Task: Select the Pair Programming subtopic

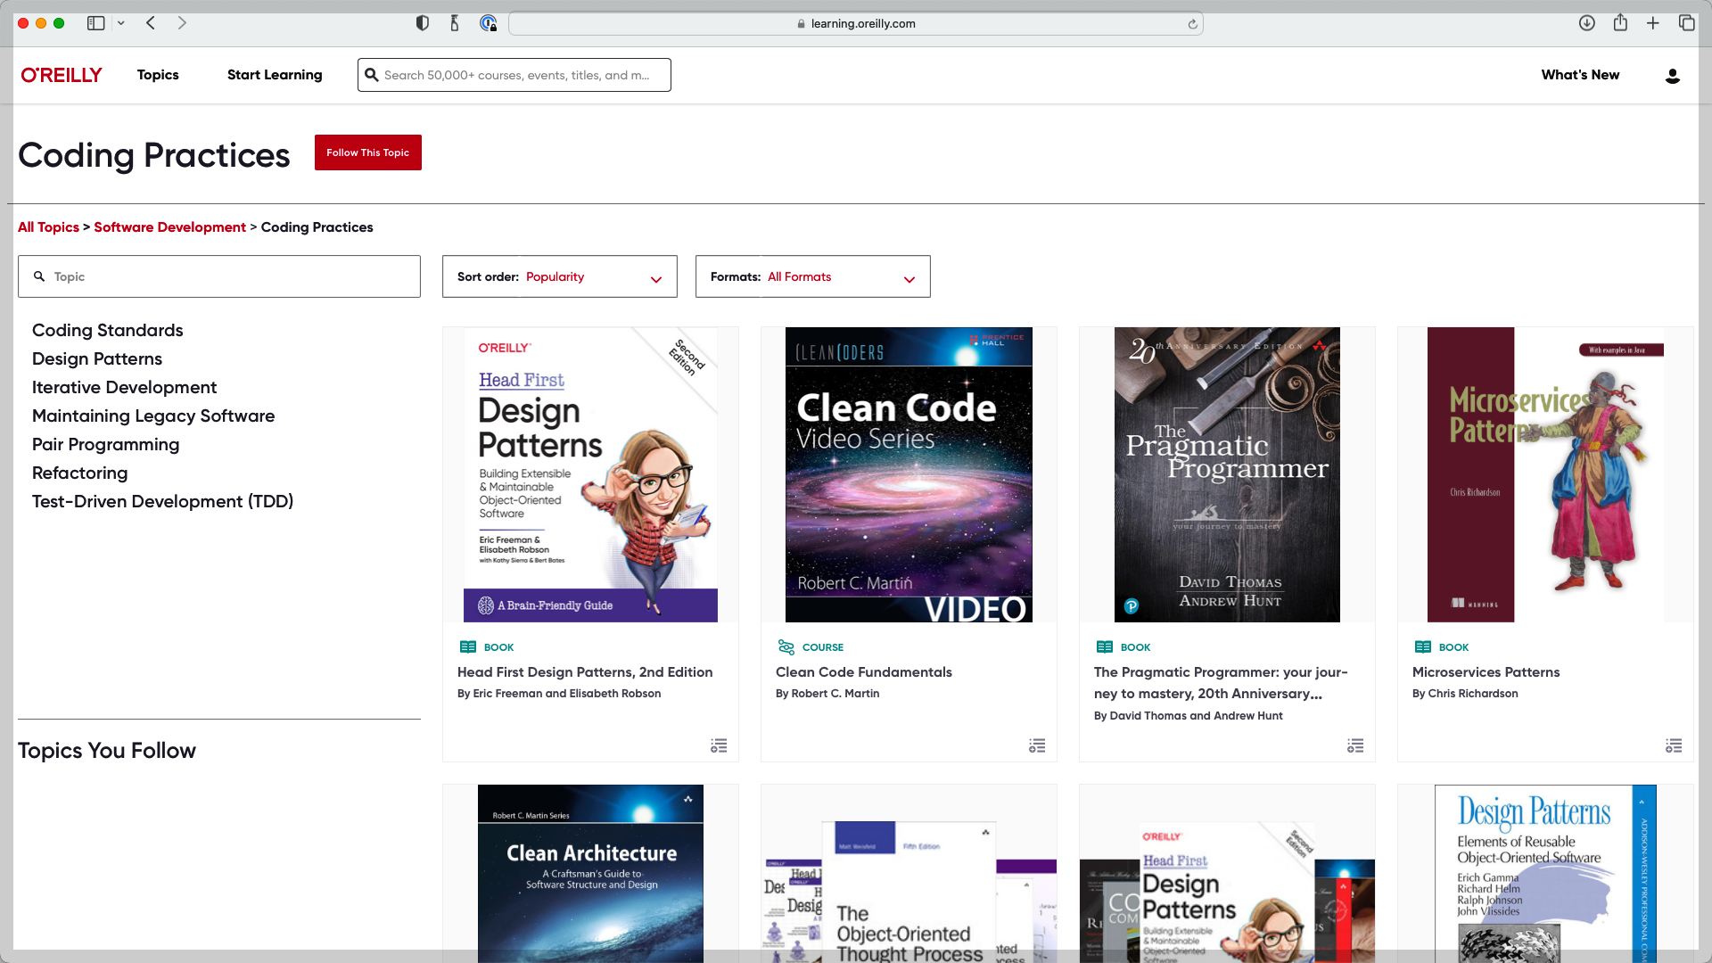Action: point(106,444)
